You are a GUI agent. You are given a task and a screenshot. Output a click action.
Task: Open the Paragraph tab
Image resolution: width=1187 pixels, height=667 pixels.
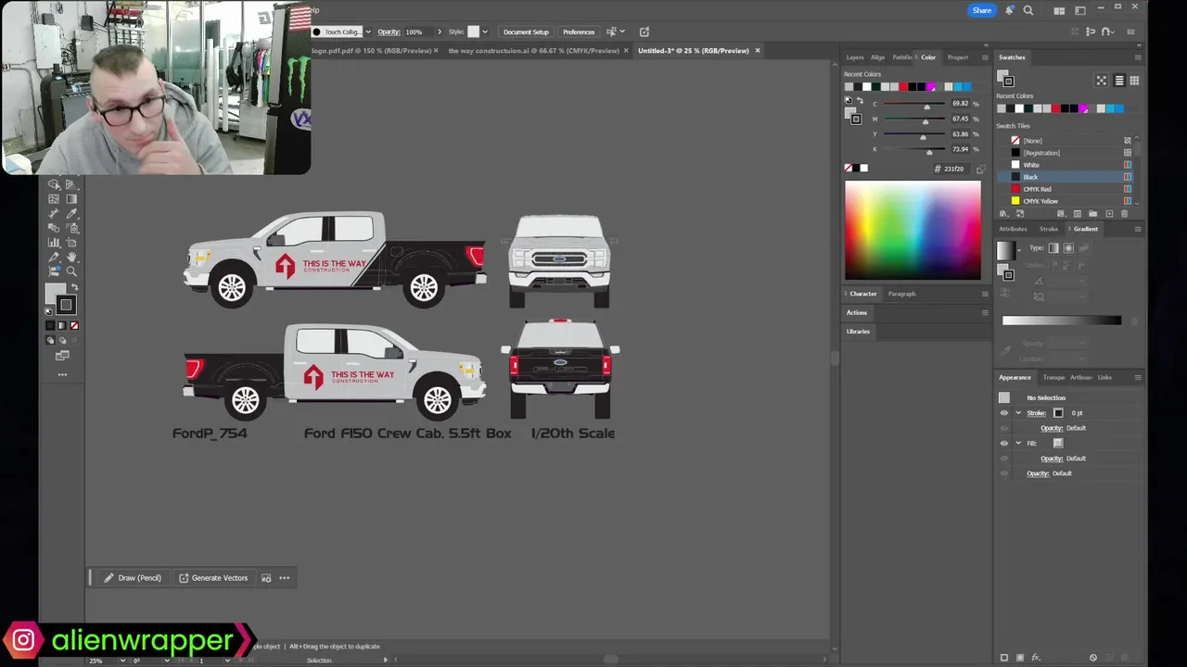point(901,294)
